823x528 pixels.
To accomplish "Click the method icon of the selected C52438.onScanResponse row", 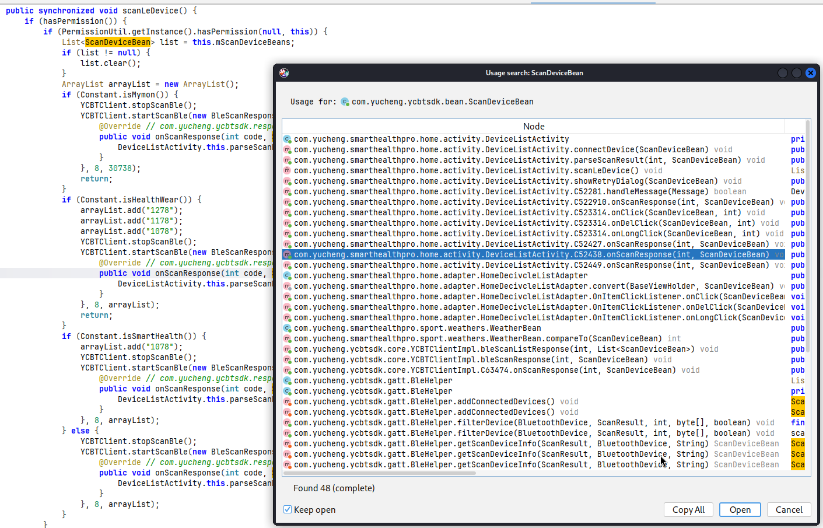I will 288,254.
